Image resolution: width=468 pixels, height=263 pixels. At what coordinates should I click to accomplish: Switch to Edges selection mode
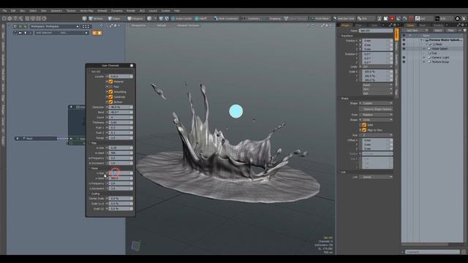point(115,18)
